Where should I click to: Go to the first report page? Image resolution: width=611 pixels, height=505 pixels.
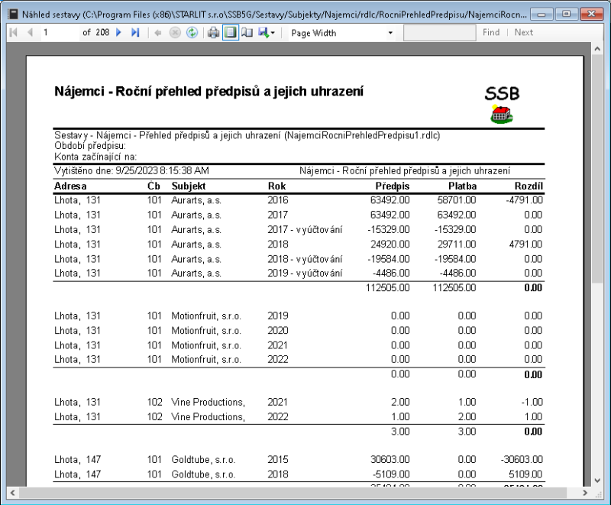tap(14, 33)
